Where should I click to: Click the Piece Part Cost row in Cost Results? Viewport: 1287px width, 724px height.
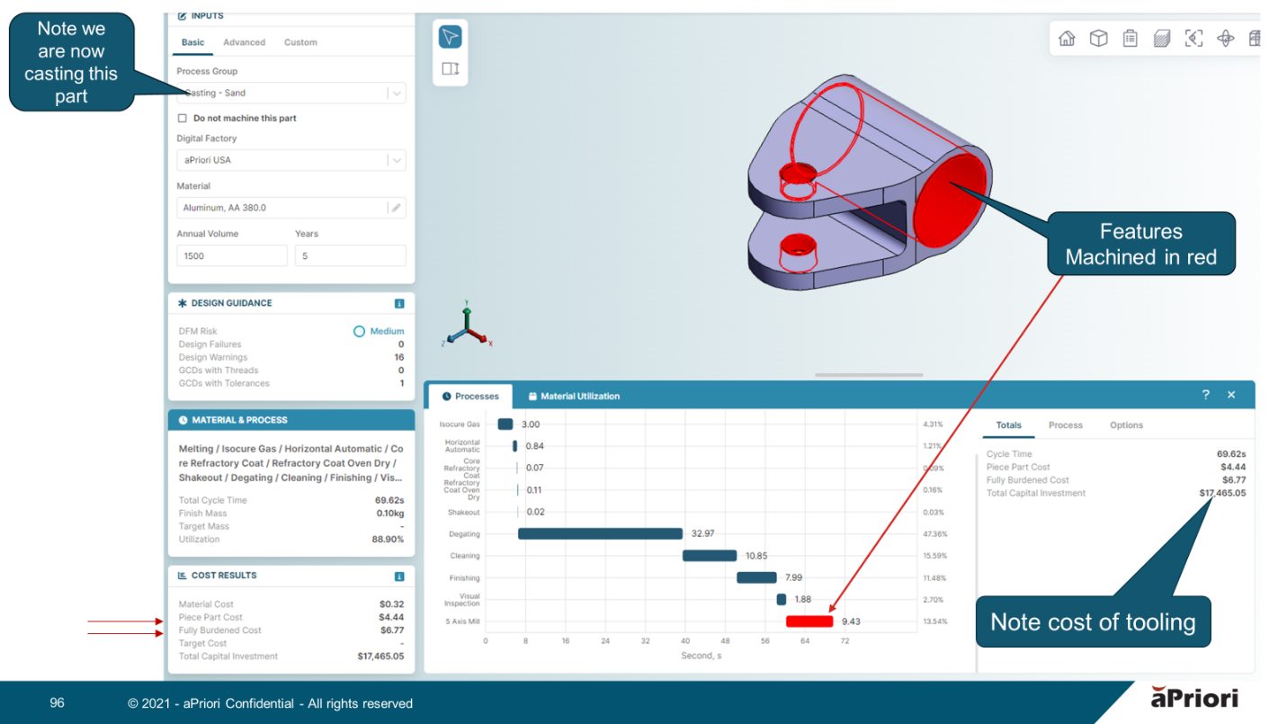tap(291, 617)
